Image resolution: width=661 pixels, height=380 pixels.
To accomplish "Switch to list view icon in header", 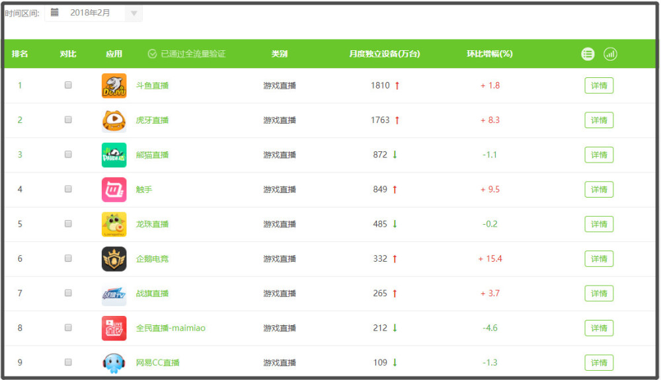I will click(588, 54).
